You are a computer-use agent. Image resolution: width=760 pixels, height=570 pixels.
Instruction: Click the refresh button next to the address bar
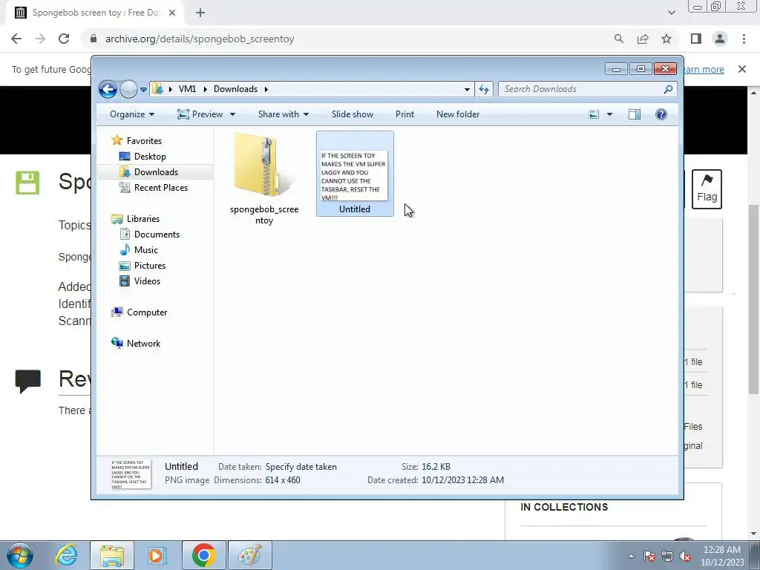pos(484,89)
